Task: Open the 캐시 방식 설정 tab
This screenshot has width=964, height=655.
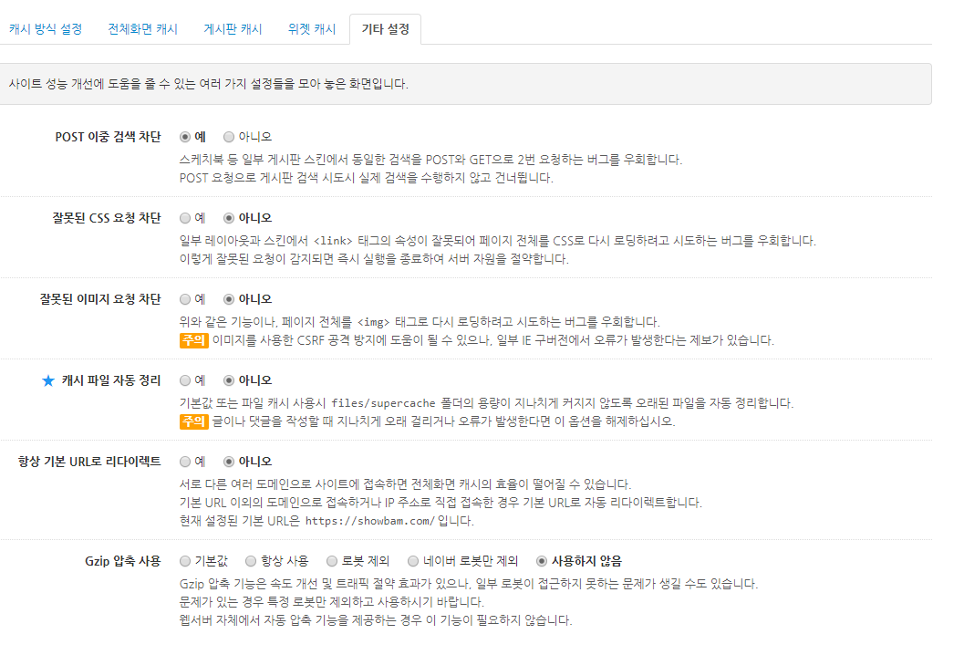Action: (x=46, y=29)
